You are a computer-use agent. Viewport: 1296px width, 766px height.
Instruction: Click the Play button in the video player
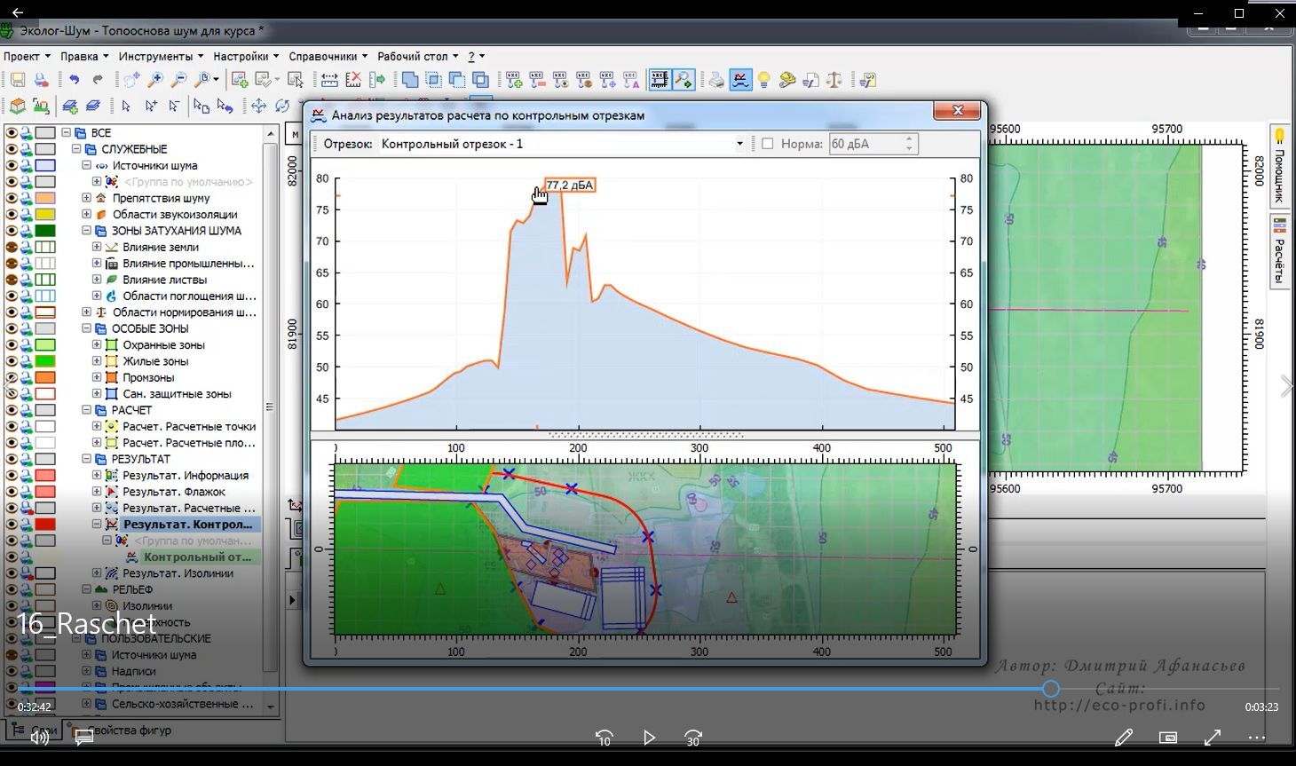point(649,738)
